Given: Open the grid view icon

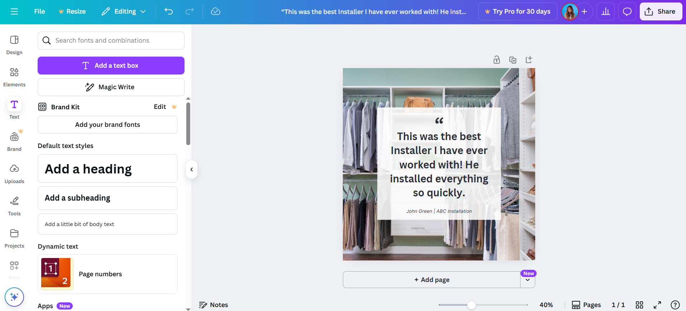Looking at the screenshot, I should tap(639, 305).
